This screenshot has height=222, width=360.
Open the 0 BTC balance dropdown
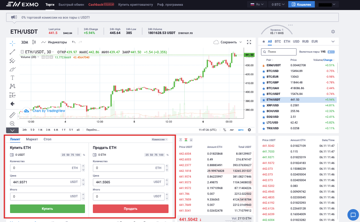tap(278, 4)
